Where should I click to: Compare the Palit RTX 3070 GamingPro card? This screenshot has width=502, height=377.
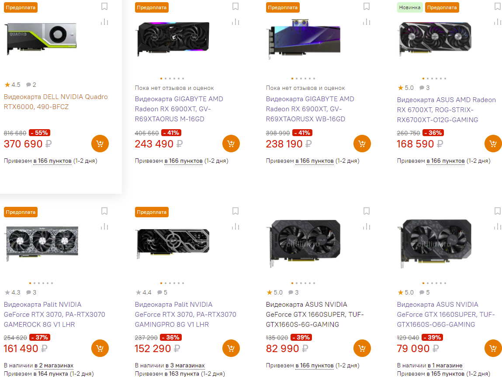point(235,226)
